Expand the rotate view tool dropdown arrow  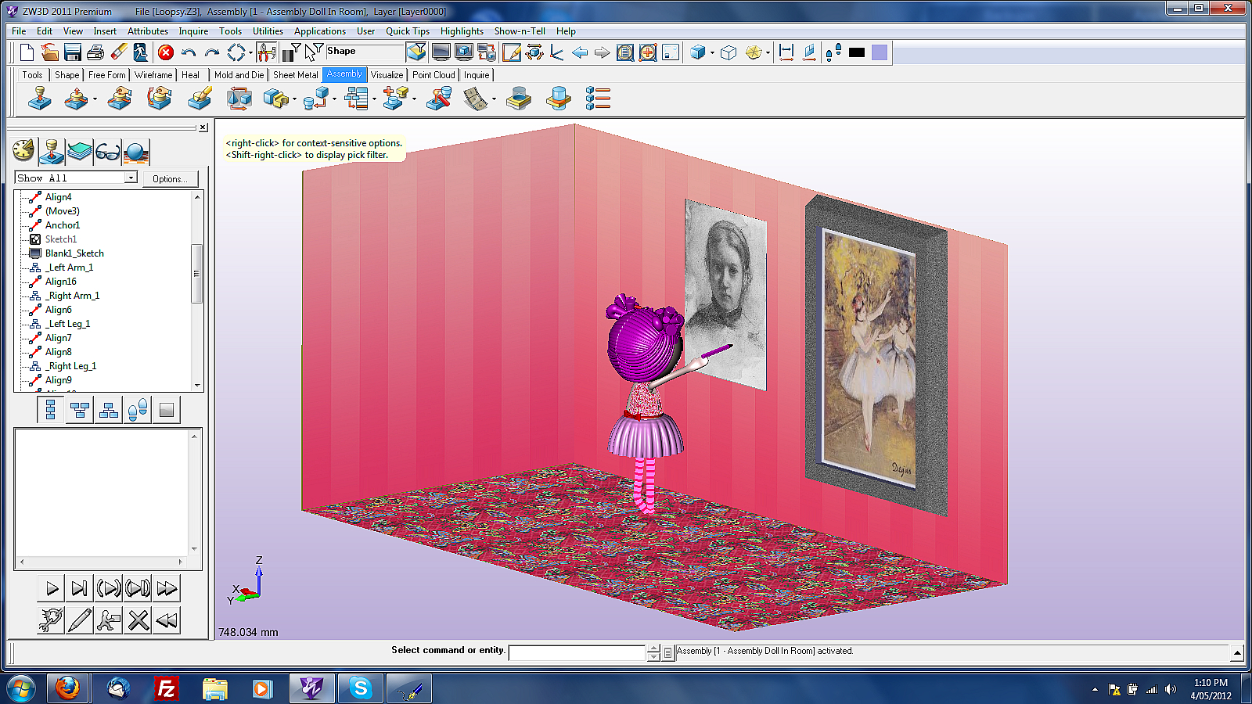click(250, 52)
